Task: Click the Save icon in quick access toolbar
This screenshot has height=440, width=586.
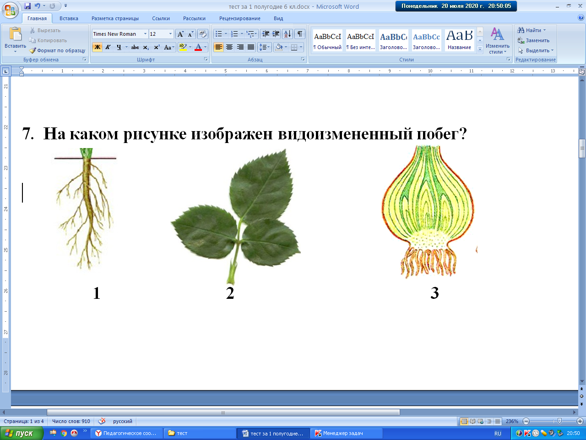Action: point(27,6)
